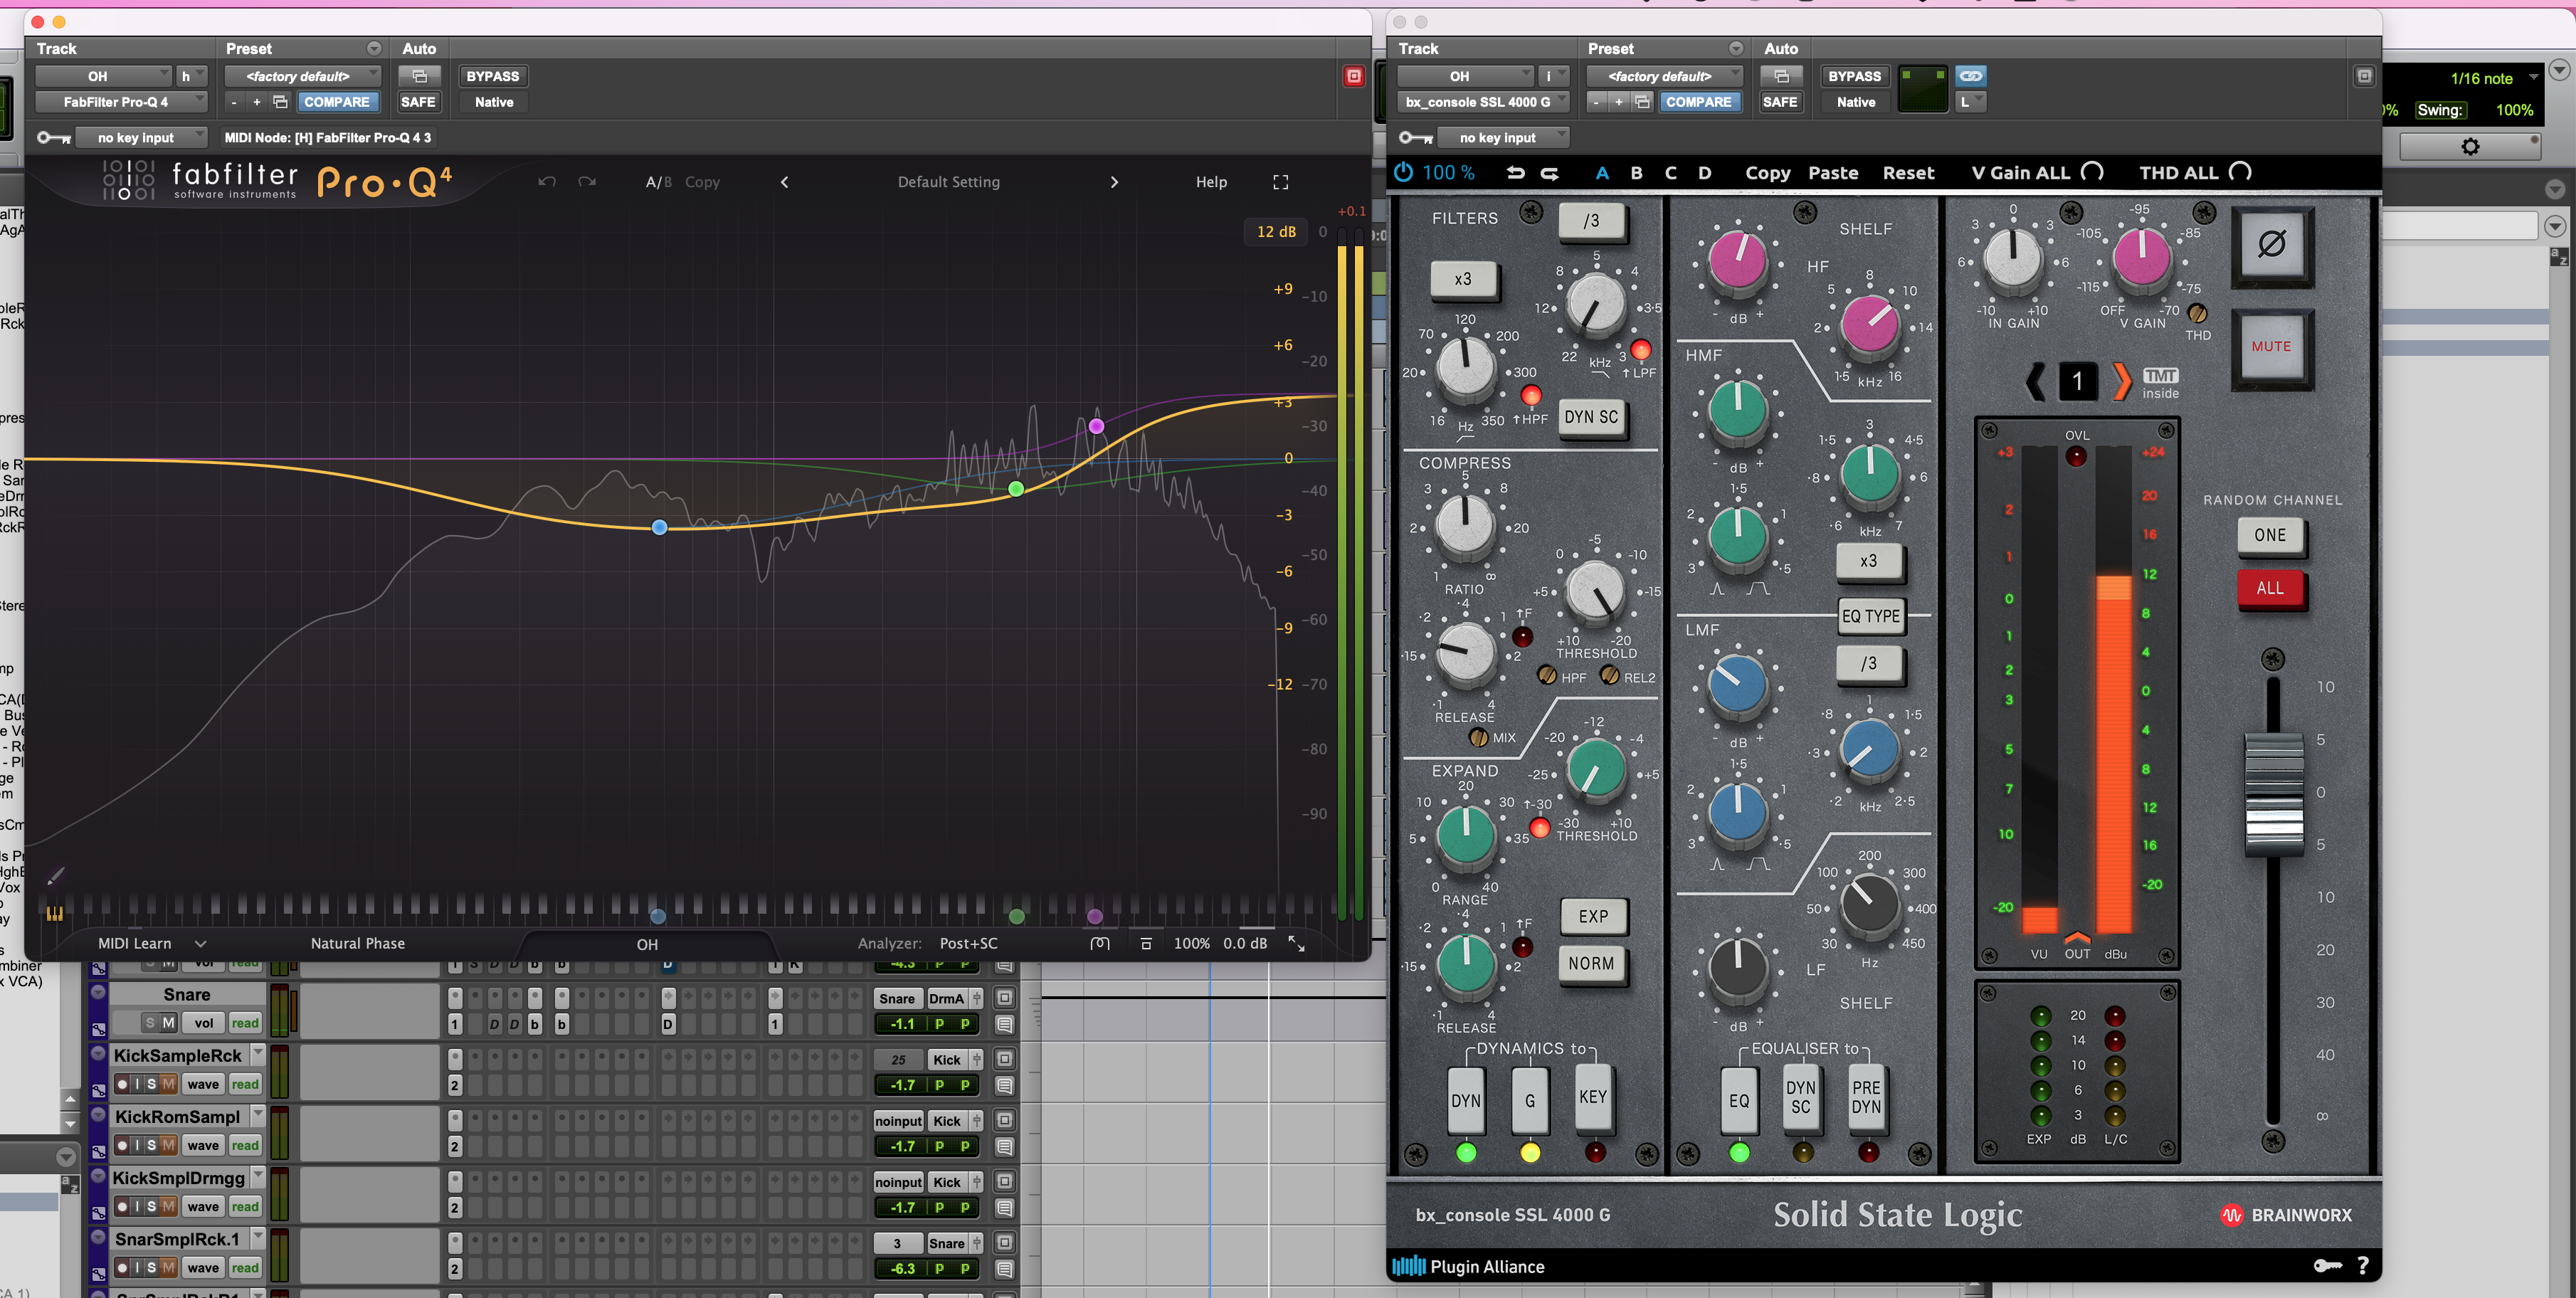
Task: Click the blue EQ band node
Action: [x=659, y=527]
